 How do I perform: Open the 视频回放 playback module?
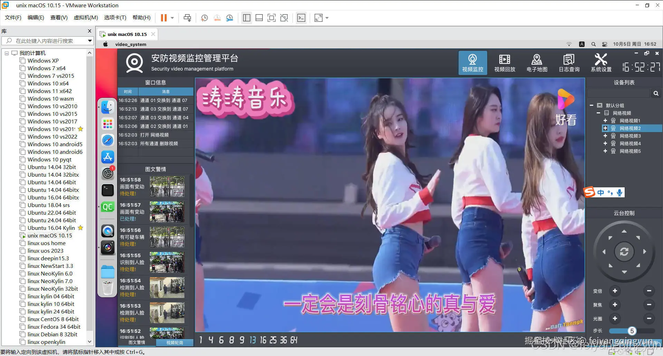pos(505,63)
